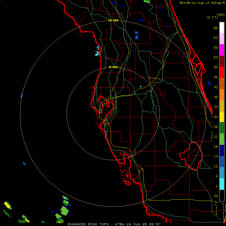Click the gold 34 kft legend swatch
The width and height of the screenshot is (226, 226).
222,106
